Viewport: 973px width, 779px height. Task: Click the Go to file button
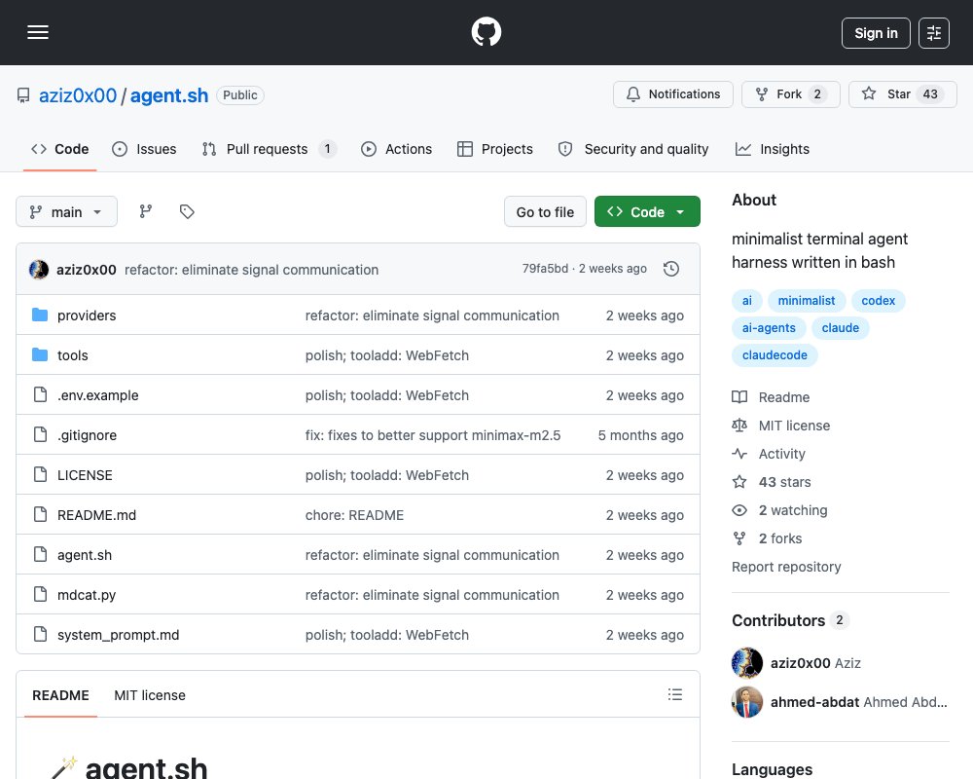pyautogui.click(x=545, y=212)
